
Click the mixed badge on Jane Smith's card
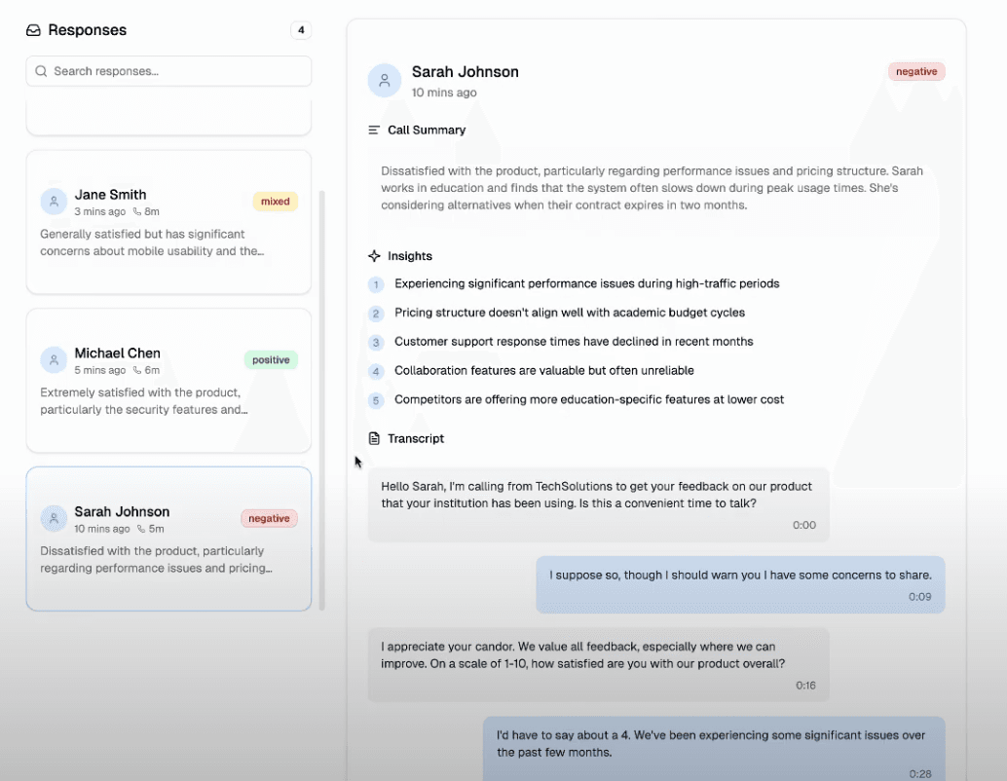click(x=275, y=202)
